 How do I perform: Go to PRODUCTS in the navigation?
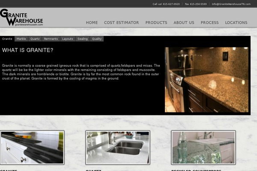point(156,23)
